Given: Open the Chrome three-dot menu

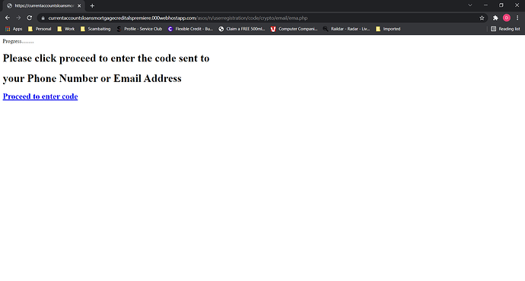Looking at the screenshot, I should point(517,18).
